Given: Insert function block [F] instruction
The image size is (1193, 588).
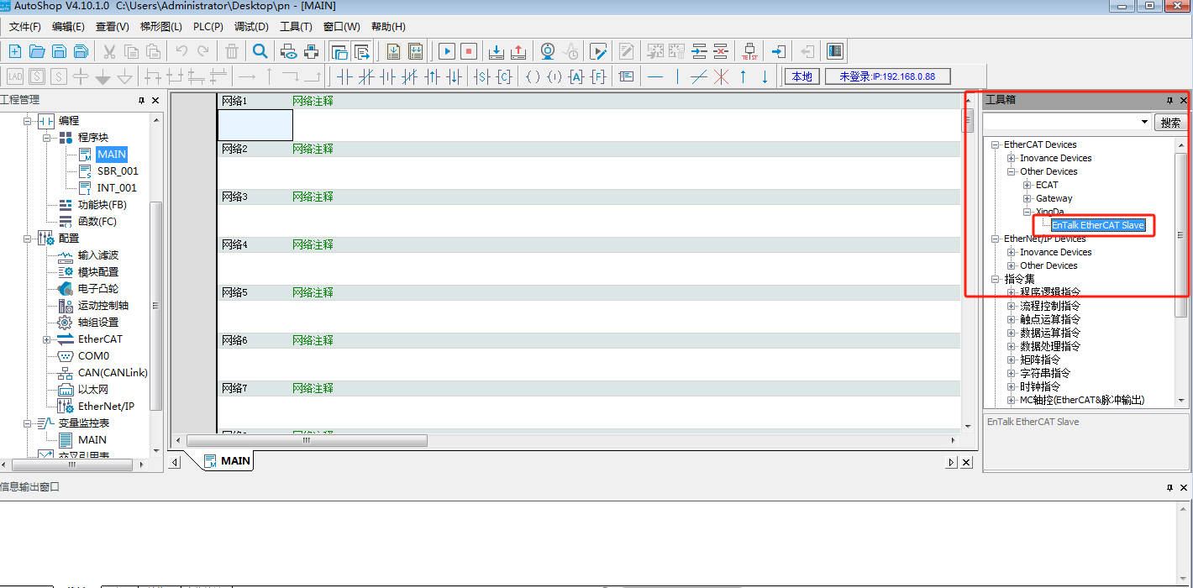Looking at the screenshot, I should click(x=598, y=76).
